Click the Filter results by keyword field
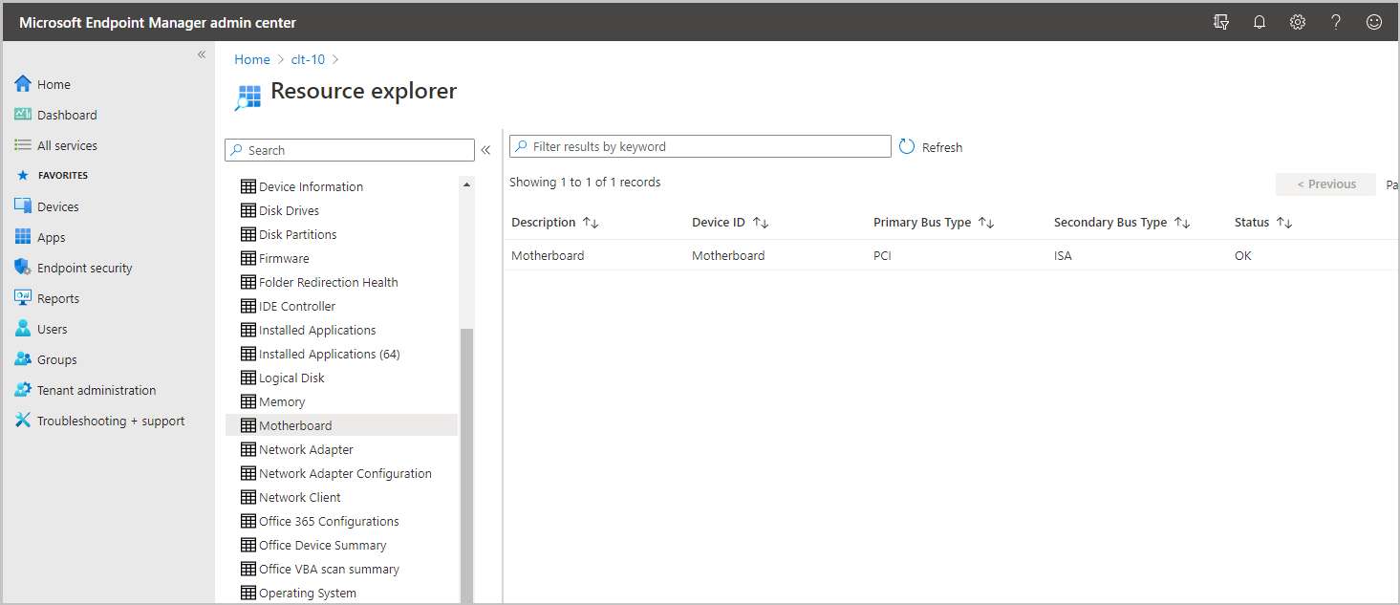 click(x=707, y=146)
